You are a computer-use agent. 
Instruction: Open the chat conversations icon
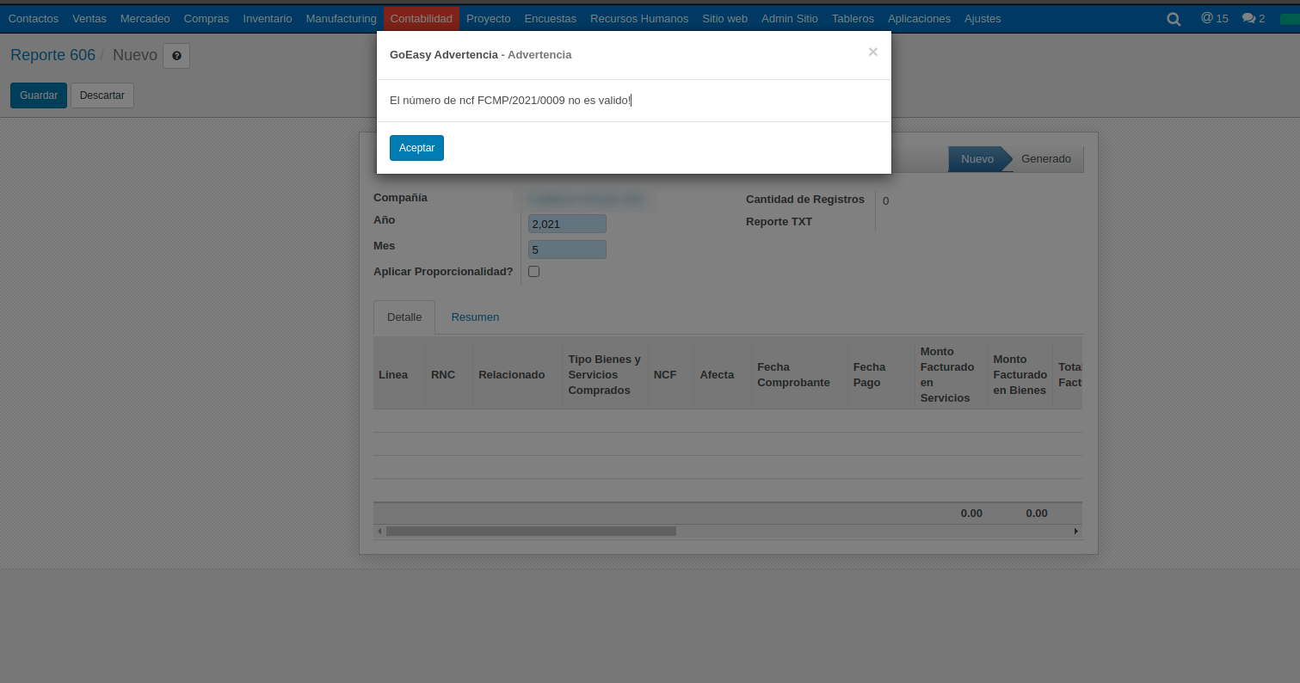pos(1254,18)
